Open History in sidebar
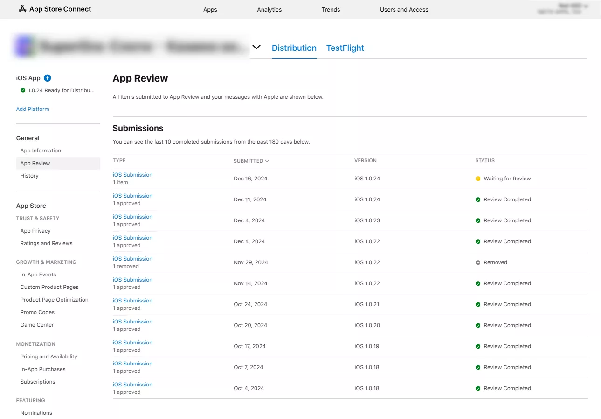 click(x=29, y=176)
